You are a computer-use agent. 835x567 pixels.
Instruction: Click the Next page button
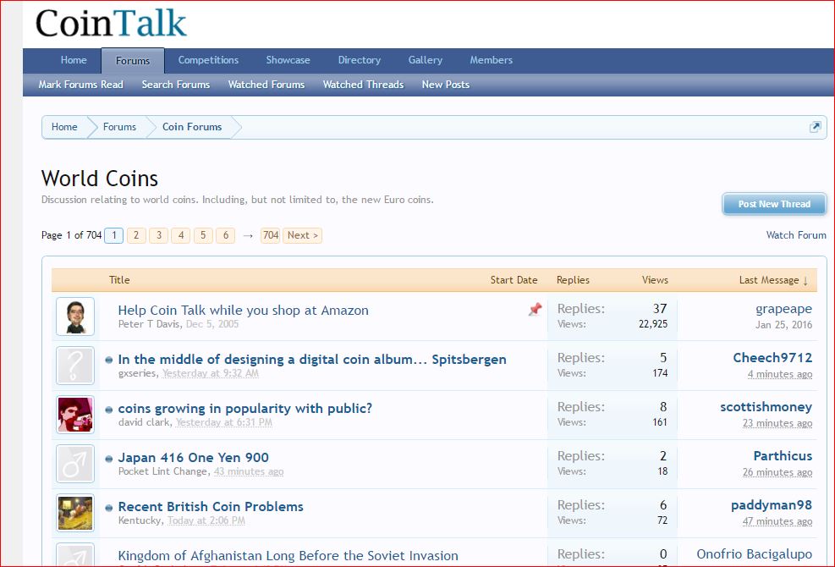tap(302, 235)
